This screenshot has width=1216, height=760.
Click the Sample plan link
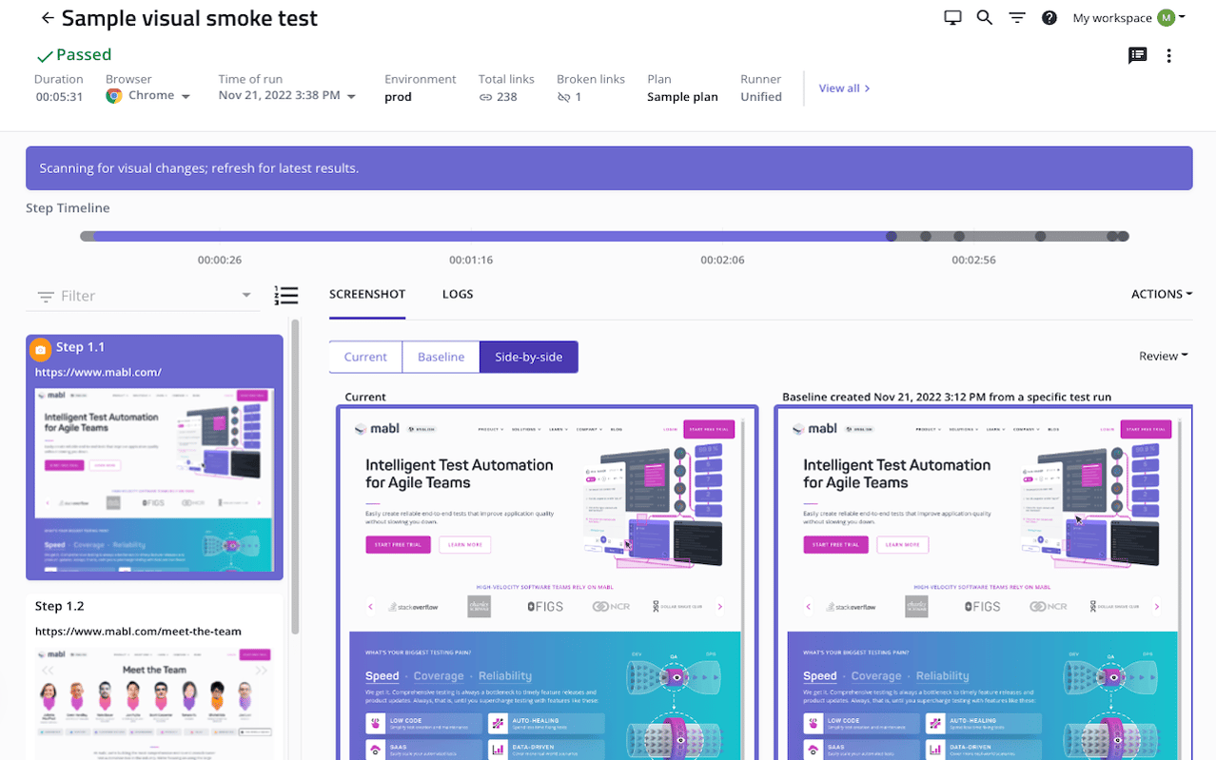click(682, 97)
